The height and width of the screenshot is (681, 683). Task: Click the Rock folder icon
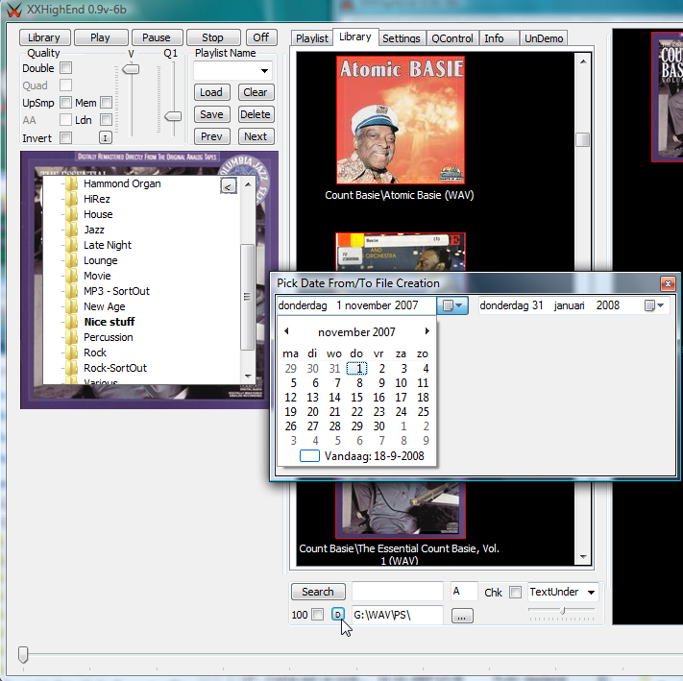pyautogui.click(x=71, y=353)
